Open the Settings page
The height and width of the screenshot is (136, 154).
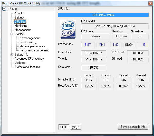[20, 17]
